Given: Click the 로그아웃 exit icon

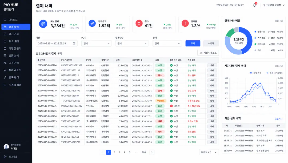Looking at the screenshot, I should pyautogui.click(x=5, y=157).
